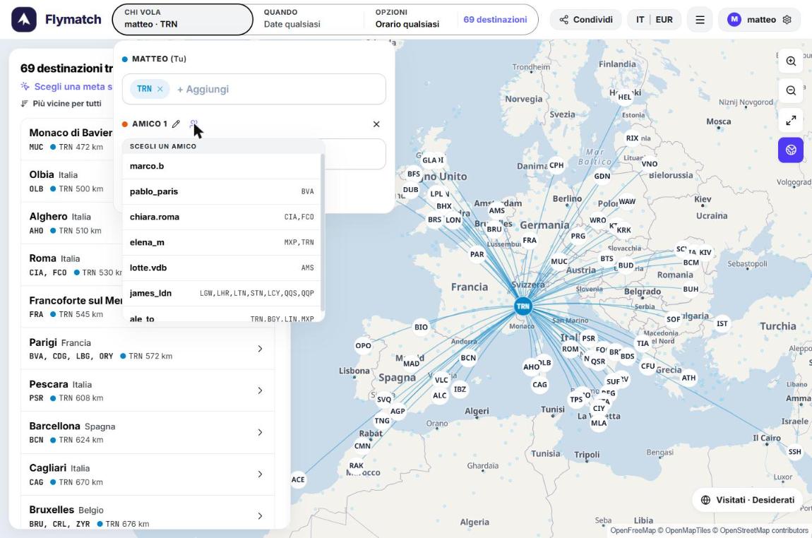Click Scegli una meta suggestion link
Image resolution: width=812 pixels, height=538 pixels.
[x=66, y=86]
